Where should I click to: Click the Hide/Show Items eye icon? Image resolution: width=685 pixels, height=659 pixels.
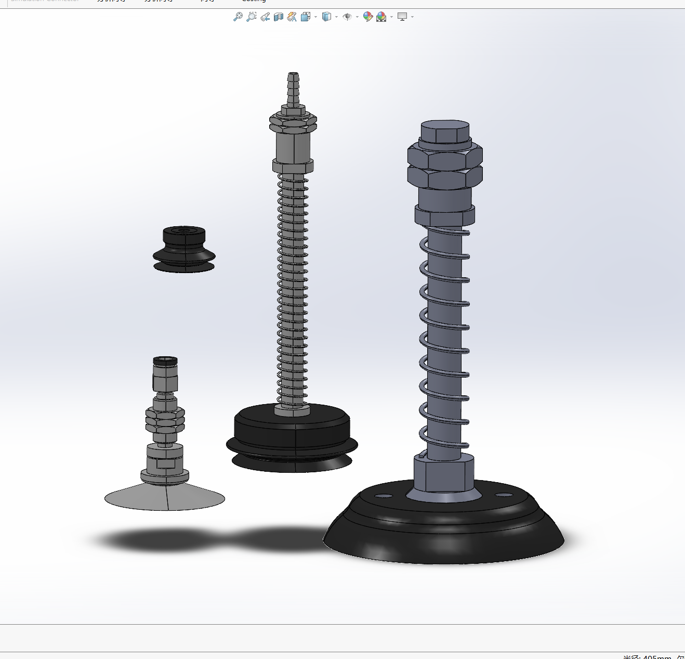347,17
